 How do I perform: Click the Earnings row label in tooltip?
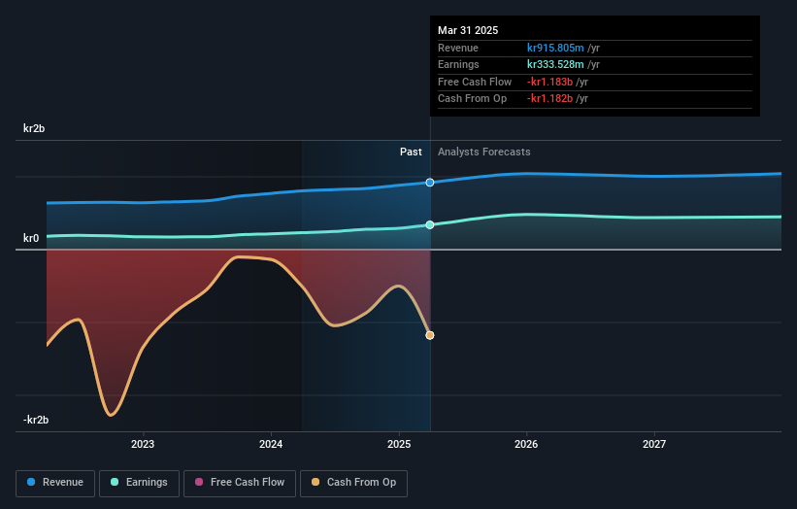point(458,64)
